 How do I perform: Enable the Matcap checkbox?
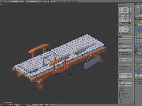[x=120, y=95]
